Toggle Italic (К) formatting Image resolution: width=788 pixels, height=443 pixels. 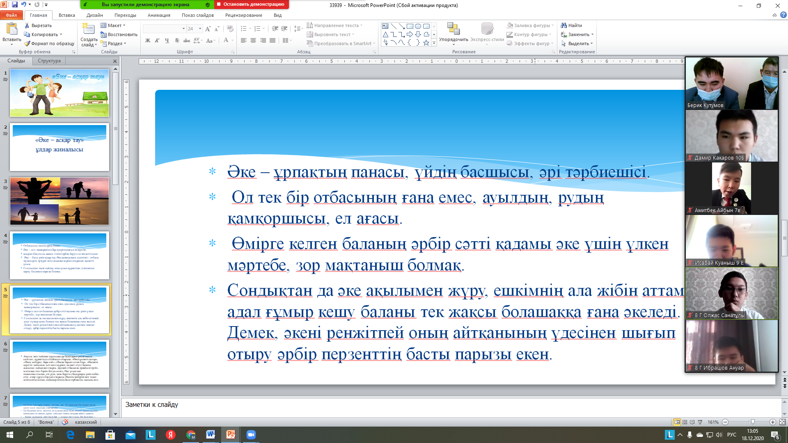point(157,40)
